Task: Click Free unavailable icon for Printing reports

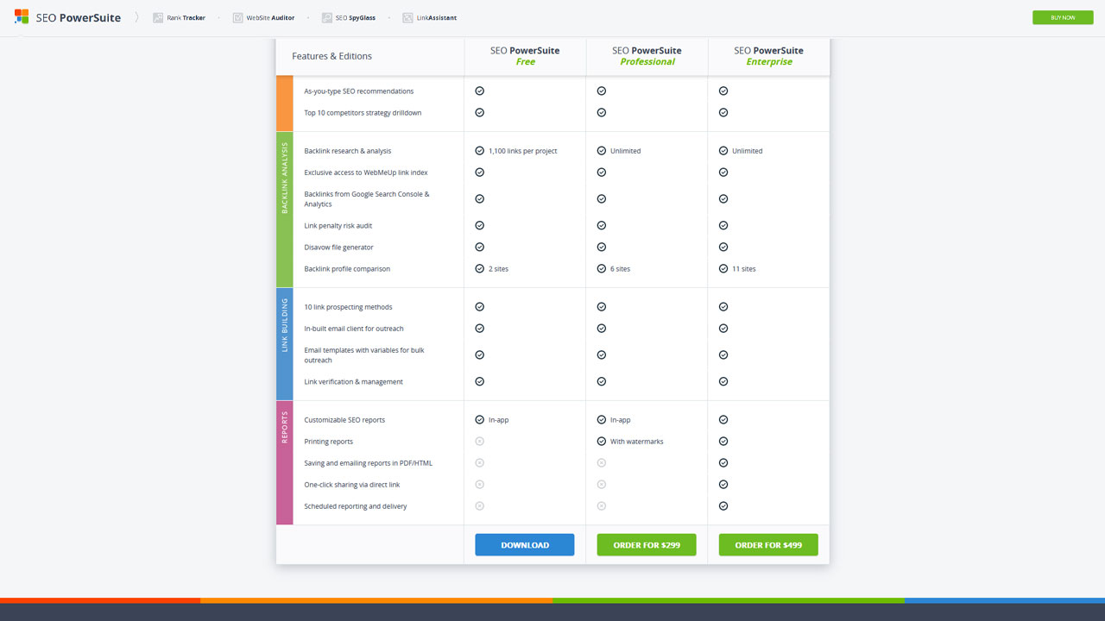Action: pyautogui.click(x=480, y=441)
